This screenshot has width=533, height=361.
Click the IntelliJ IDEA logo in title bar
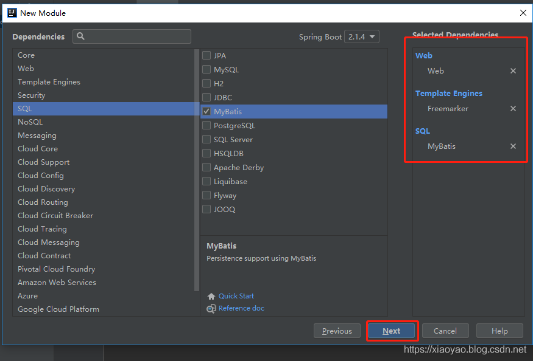click(x=11, y=12)
